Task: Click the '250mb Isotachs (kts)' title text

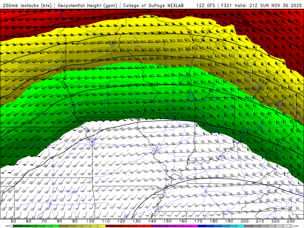Action: 27,5
